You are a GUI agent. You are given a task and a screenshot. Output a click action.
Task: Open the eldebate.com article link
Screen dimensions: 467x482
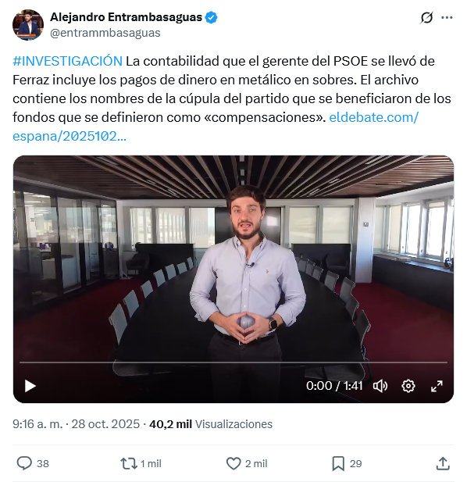click(216, 127)
